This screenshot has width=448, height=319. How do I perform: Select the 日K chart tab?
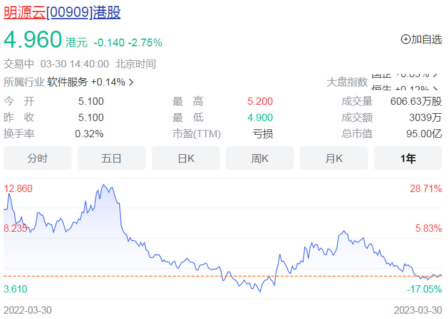[185, 158]
